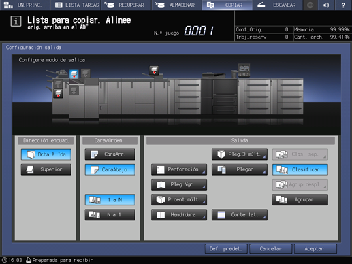Open Plegar fold options
Screen dimensions: 352x264
240,169
